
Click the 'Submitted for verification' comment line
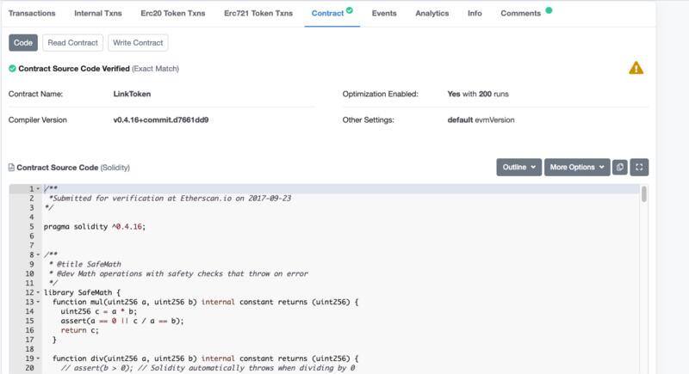(x=170, y=199)
